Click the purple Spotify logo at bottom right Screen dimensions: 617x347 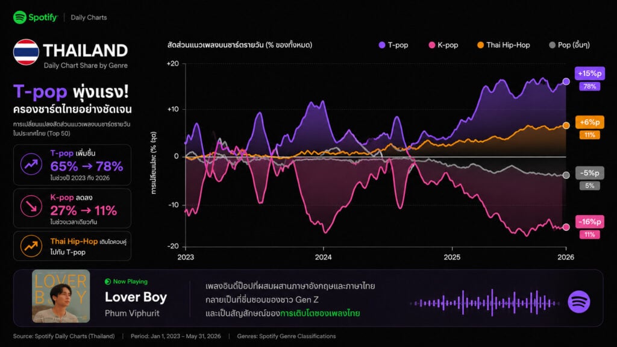579,302
